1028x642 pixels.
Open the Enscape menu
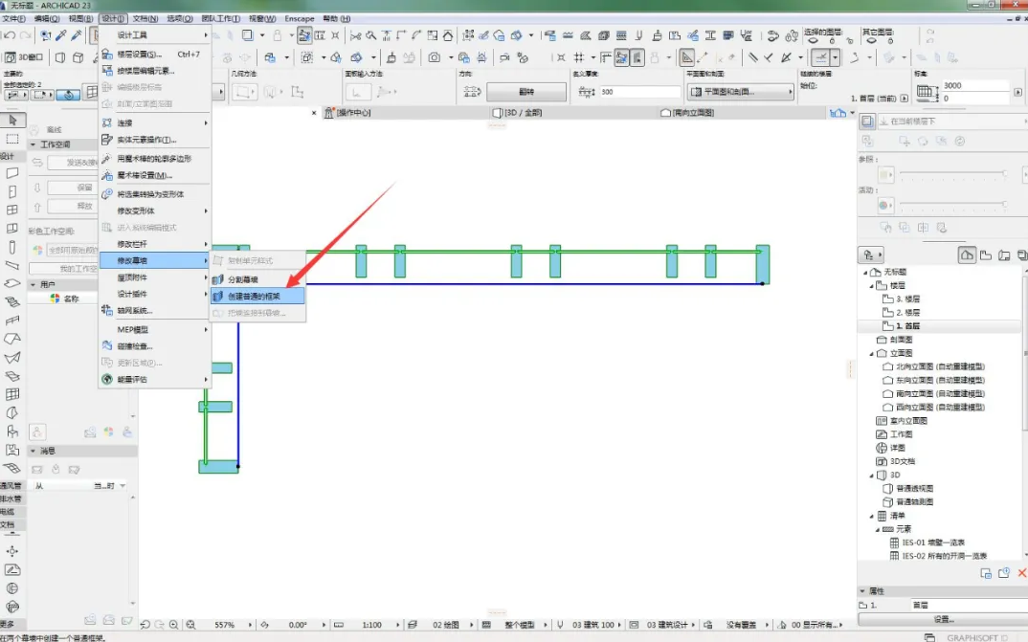pyautogui.click(x=300, y=19)
